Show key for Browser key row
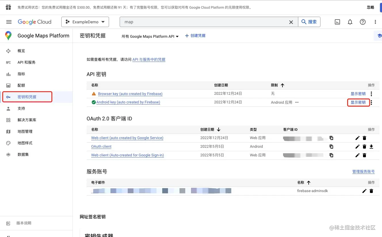The height and width of the screenshot is (237, 382). point(358,94)
